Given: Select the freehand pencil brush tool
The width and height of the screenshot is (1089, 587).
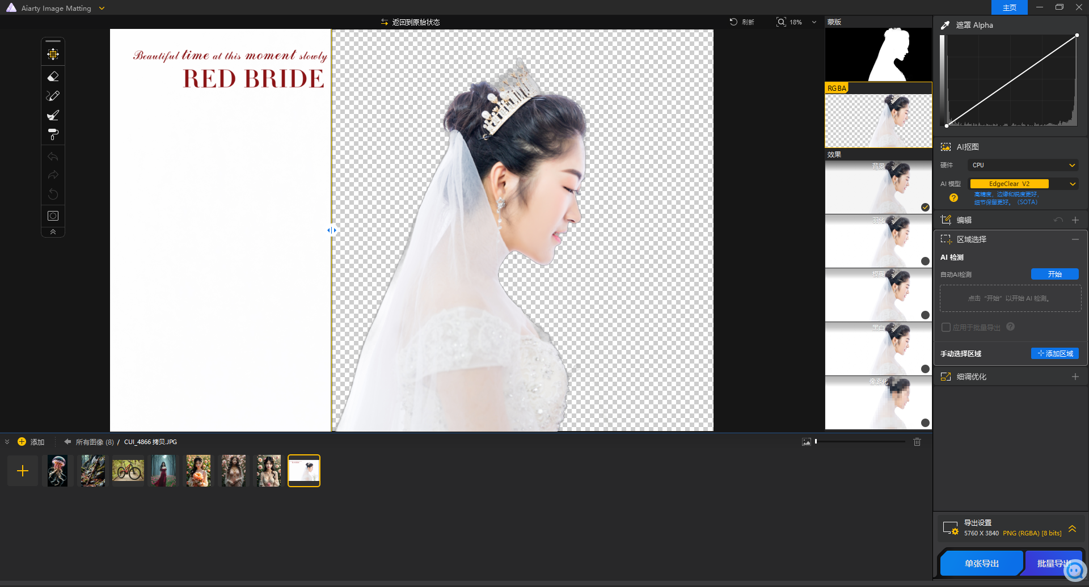Looking at the screenshot, I should (53, 96).
